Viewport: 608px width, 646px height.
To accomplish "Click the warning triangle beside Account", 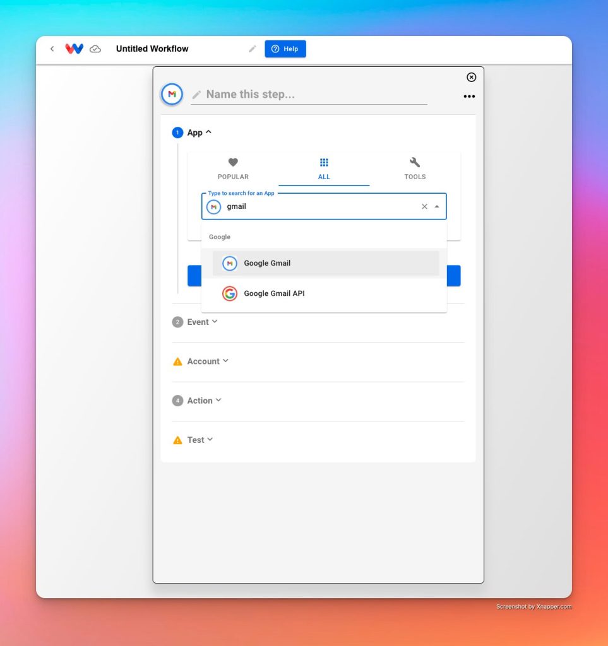I will [x=177, y=361].
